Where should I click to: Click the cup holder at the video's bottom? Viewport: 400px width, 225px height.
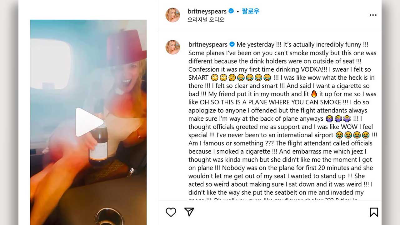(105, 216)
